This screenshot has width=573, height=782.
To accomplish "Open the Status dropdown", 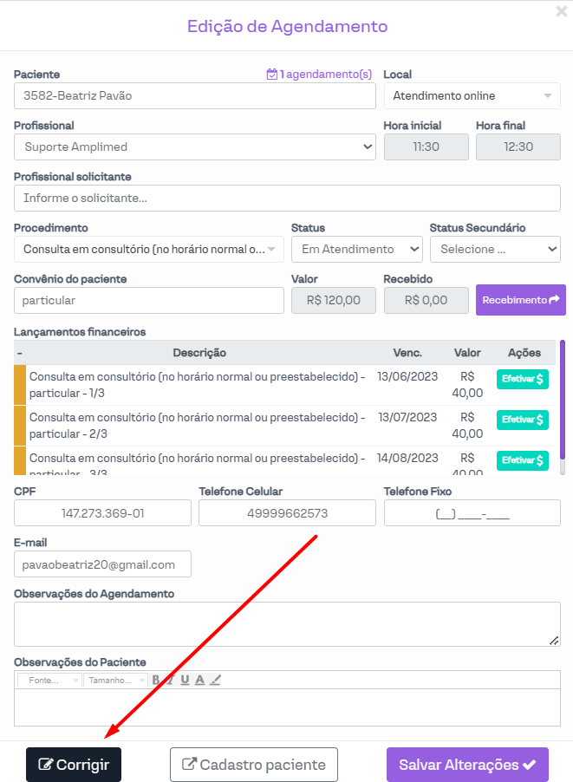I will click(356, 250).
